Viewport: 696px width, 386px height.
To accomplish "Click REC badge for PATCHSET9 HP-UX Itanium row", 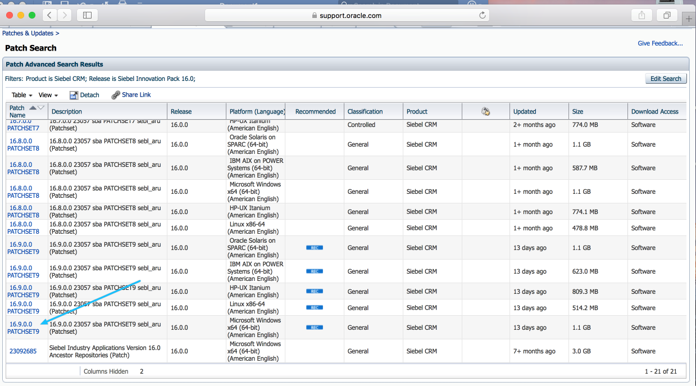I will pyautogui.click(x=315, y=291).
